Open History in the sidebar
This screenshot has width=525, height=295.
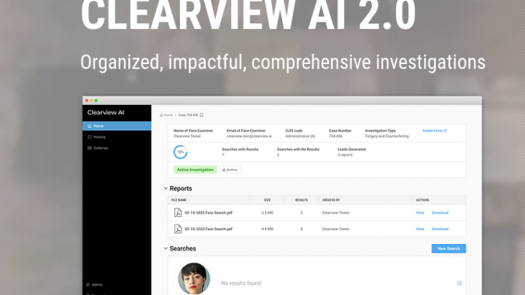click(x=97, y=137)
